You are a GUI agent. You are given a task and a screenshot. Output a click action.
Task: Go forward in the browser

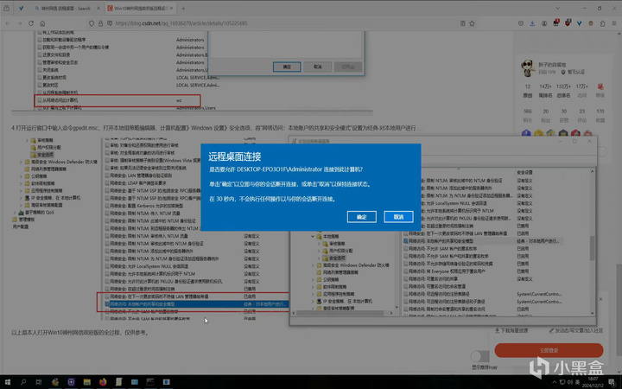[19, 23]
